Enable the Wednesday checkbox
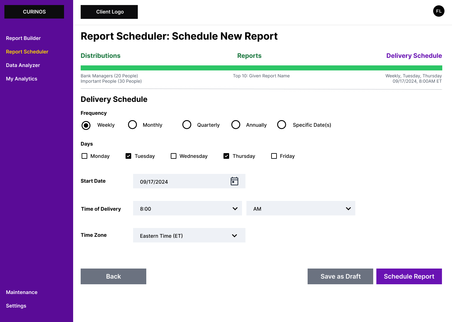 (174, 156)
